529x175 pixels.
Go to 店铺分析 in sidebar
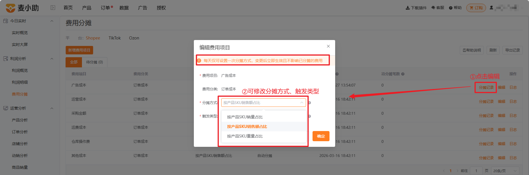[20, 144]
